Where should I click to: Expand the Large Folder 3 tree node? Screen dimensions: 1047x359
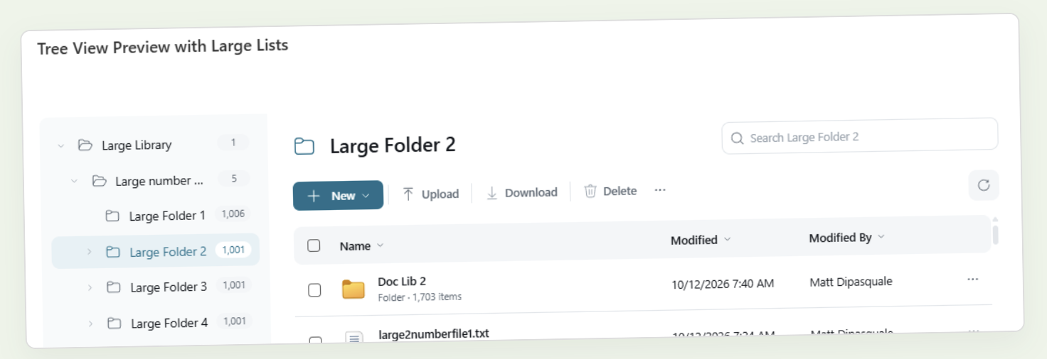(x=90, y=287)
